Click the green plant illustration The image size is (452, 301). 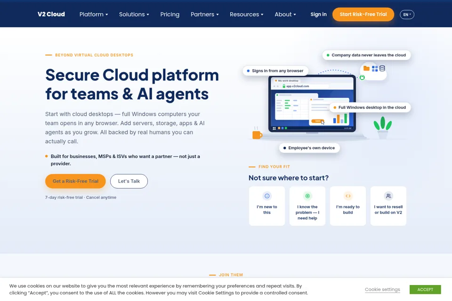(382, 127)
